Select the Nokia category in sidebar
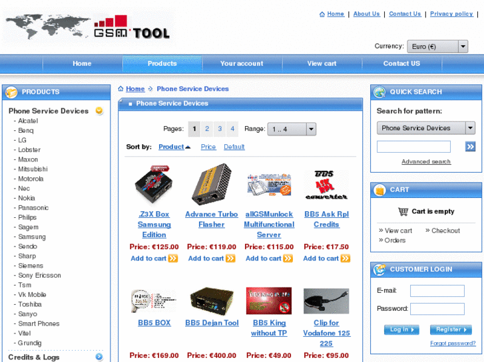 [x=27, y=198]
